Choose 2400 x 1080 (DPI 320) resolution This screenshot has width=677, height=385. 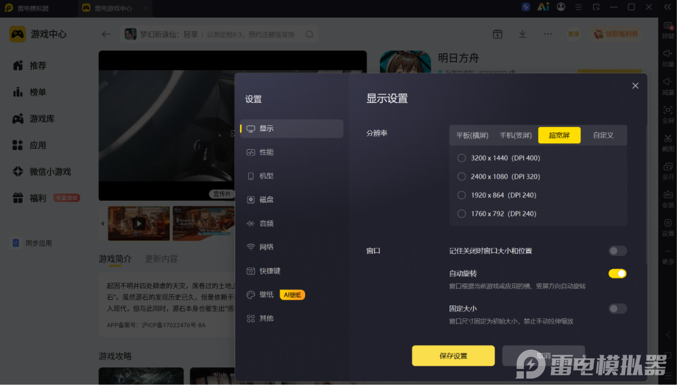pos(499,177)
